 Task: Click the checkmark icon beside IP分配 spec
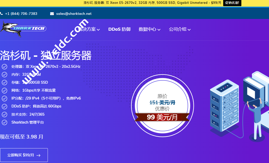pyautogui.click(x=4, y=98)
